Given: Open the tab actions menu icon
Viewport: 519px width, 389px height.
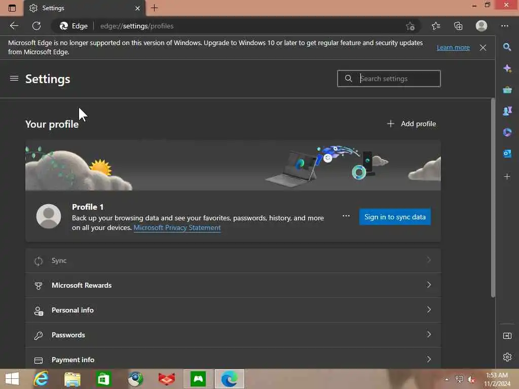Looking at the screenshot, I should pyautogui.click(x=12, y=8).
